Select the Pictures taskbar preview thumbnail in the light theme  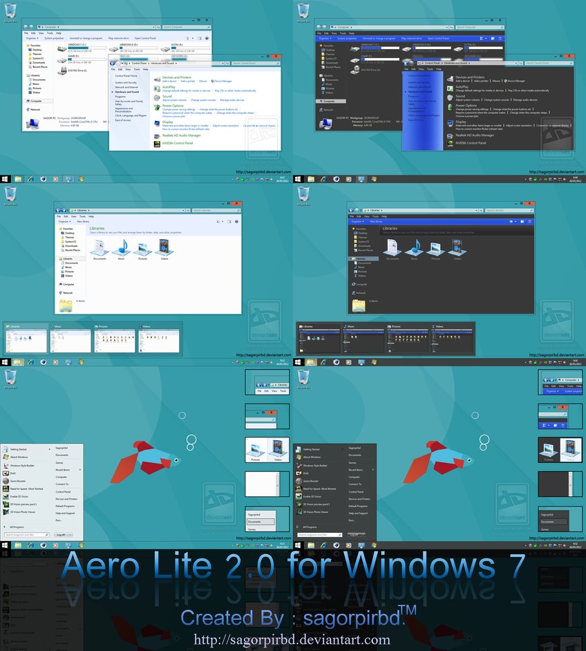coord(114,338)
